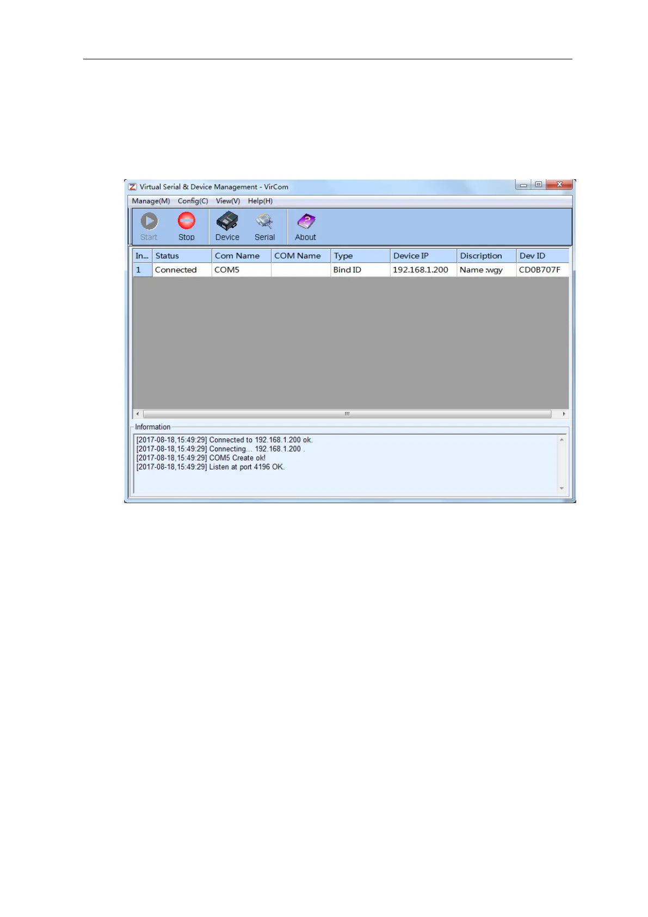Image resolution: width=648 pixels, height=917 pixels.
Task: Close the VirCom window
Action: [559, 185]
